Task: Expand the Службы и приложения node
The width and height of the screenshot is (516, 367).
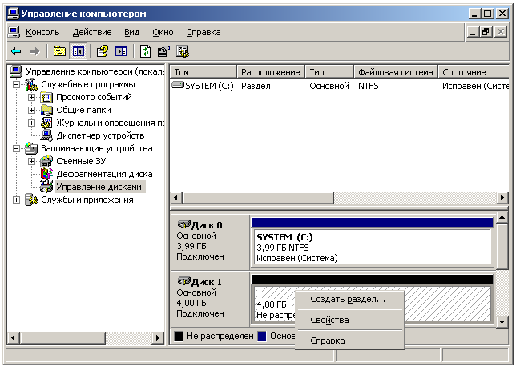Action: point(16,200)
